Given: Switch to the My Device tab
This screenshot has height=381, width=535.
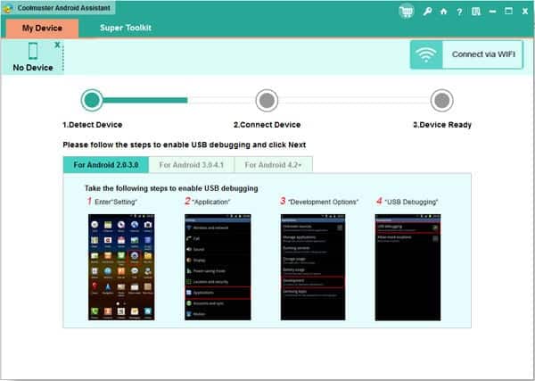Looking at the screenshot, I should click(42, 28).
